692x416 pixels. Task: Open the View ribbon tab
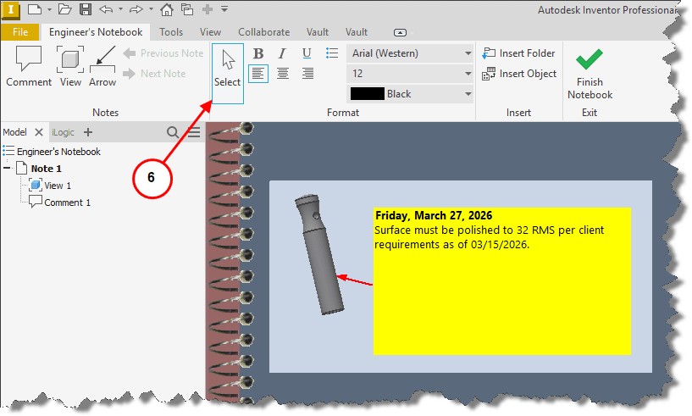[x=210, y=32]
